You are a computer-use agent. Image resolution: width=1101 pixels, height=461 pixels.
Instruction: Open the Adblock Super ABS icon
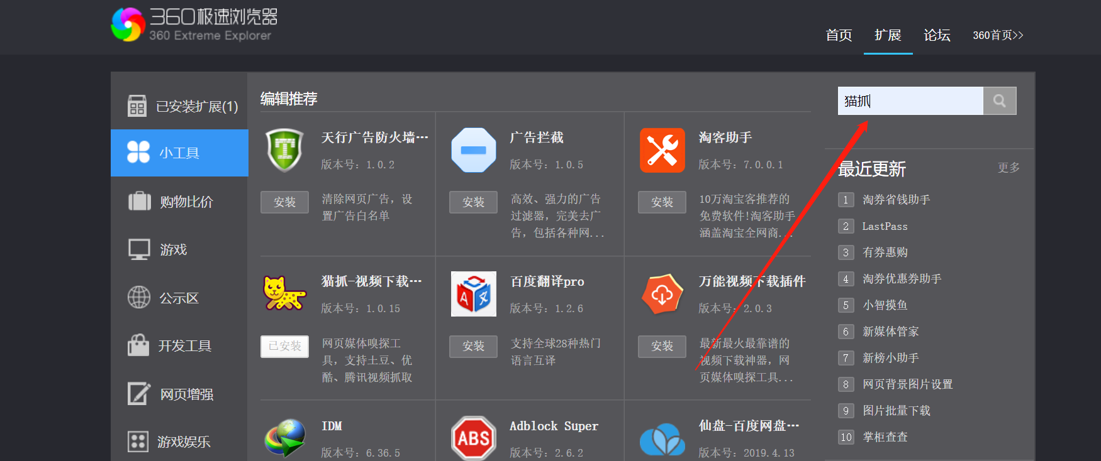[x=474, y=438]
